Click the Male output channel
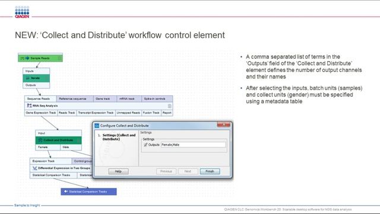This screenshot has width=380, height=214. [x=71, y=147]
